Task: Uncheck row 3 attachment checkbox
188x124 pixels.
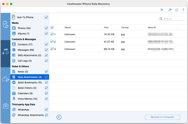Action: 52,49
